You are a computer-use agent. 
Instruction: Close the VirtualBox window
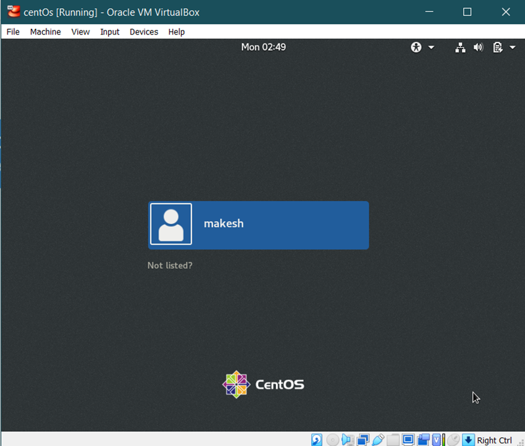coord(506,12)
